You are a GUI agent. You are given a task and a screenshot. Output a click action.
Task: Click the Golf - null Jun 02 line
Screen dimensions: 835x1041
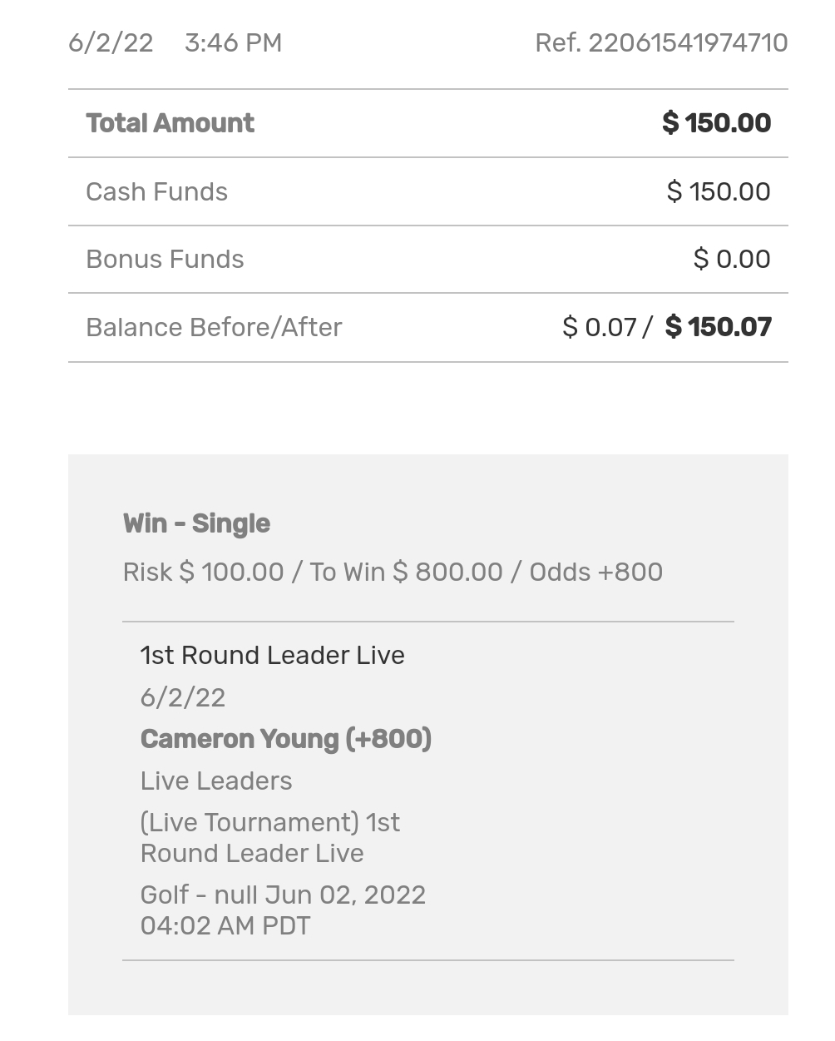pyautogui.click(x=283, y=895)
